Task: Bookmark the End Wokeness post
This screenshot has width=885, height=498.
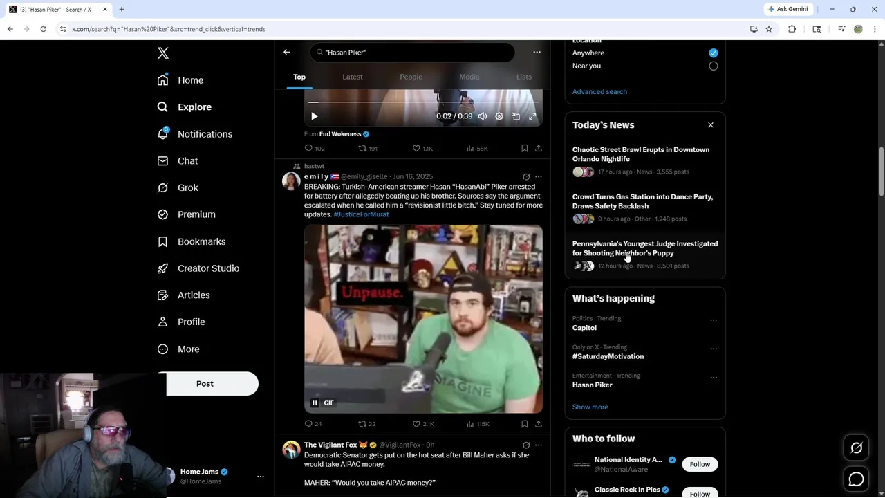Action: point(524,148)
